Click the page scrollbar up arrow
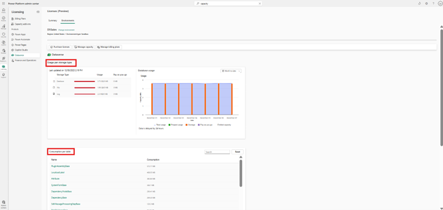The height and width of the screenshot is (210, 443). click(x=441, y=27)
